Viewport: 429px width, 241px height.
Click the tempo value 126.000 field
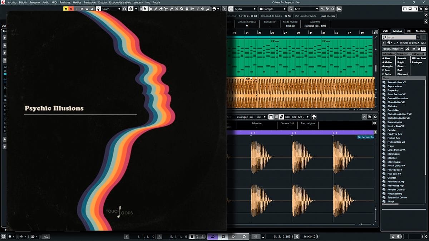click(307, 236)
